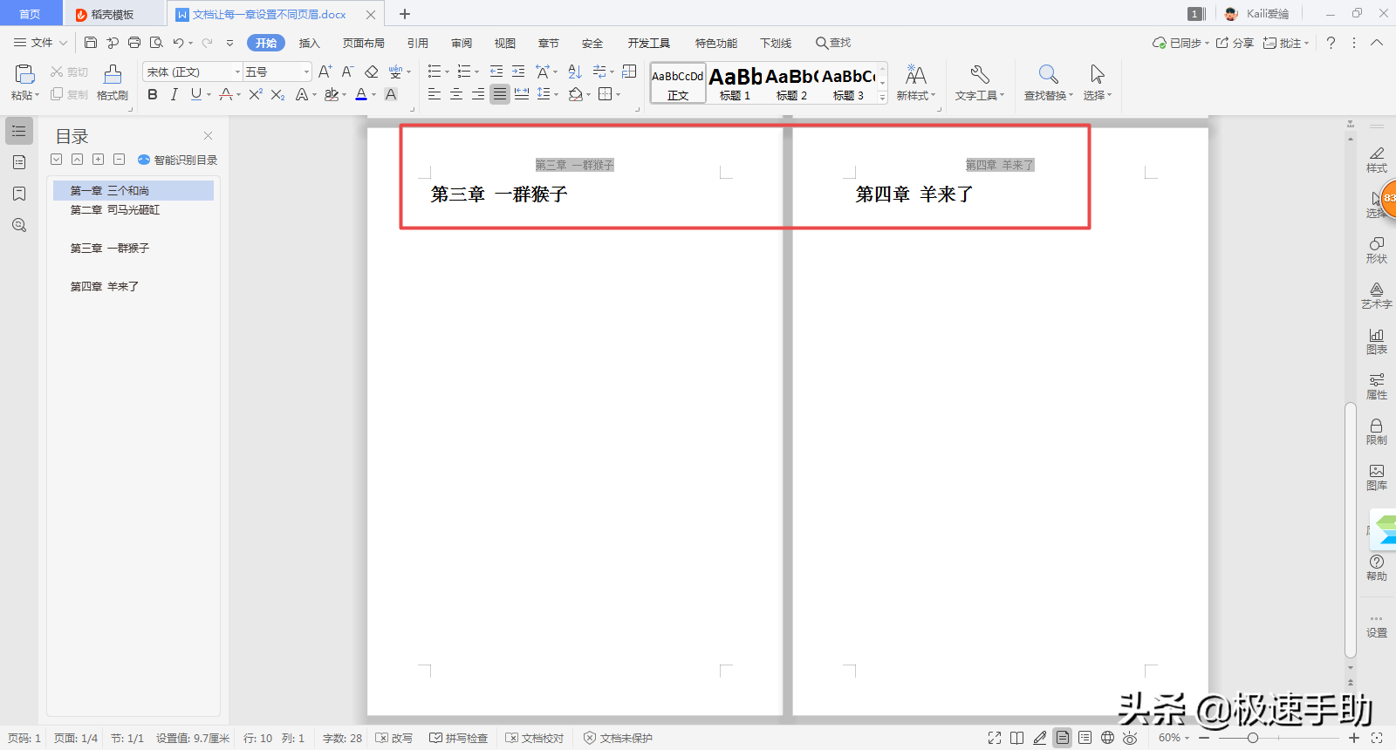Open the 审阅 ribbon tab
This screenshot has width=1396, height=750.
pos(462,43)
